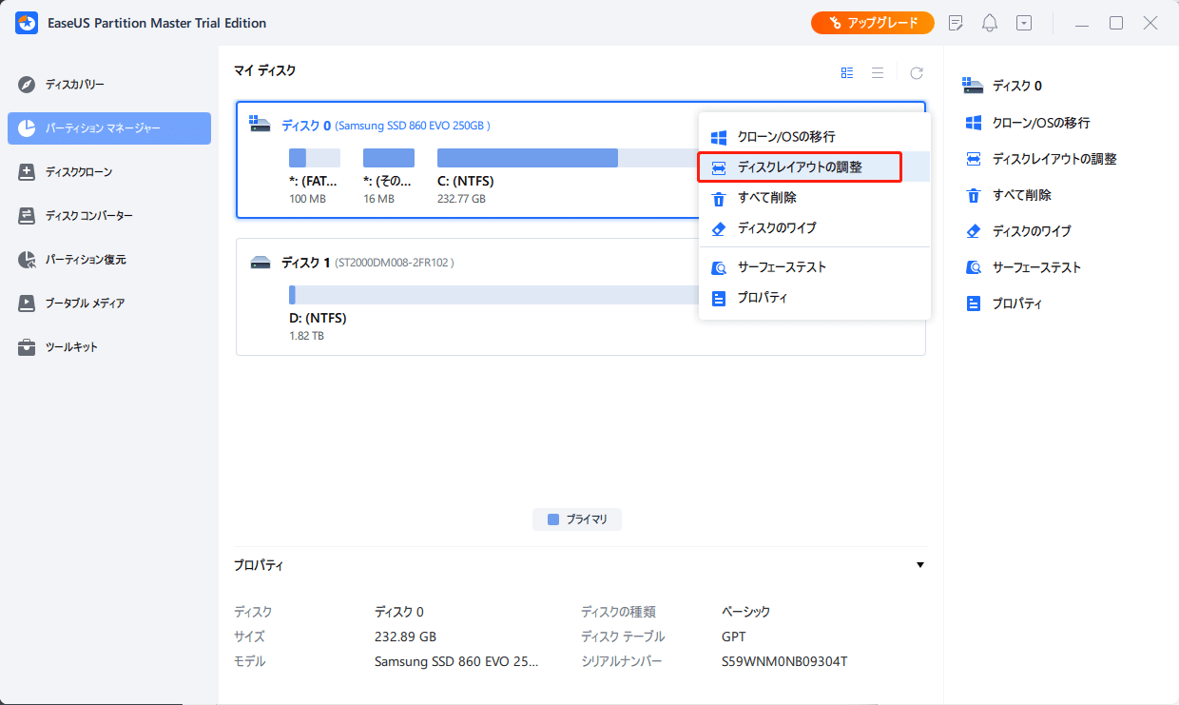Viewport: 1179px width, 705px height.
Task: Click the refresh disks icon
Action: click(x=917, y=72)
